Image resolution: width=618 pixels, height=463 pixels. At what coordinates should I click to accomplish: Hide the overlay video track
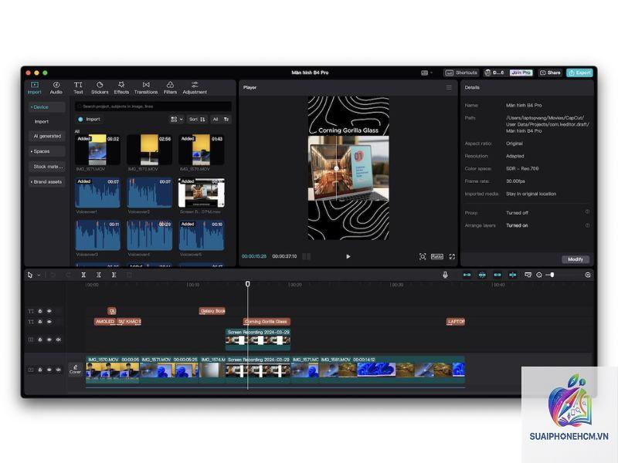coord(49,340)
